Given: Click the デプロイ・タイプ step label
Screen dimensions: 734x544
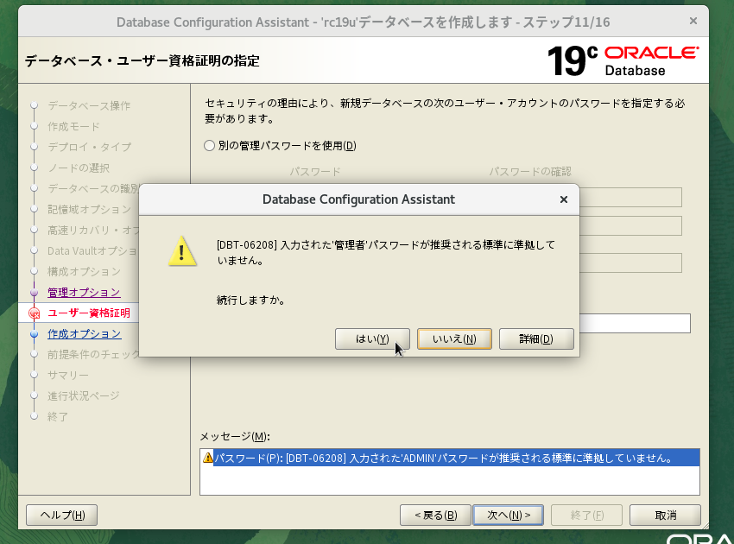Looking at the screenshot, I should pyautogui.click(x=90, y=147).
